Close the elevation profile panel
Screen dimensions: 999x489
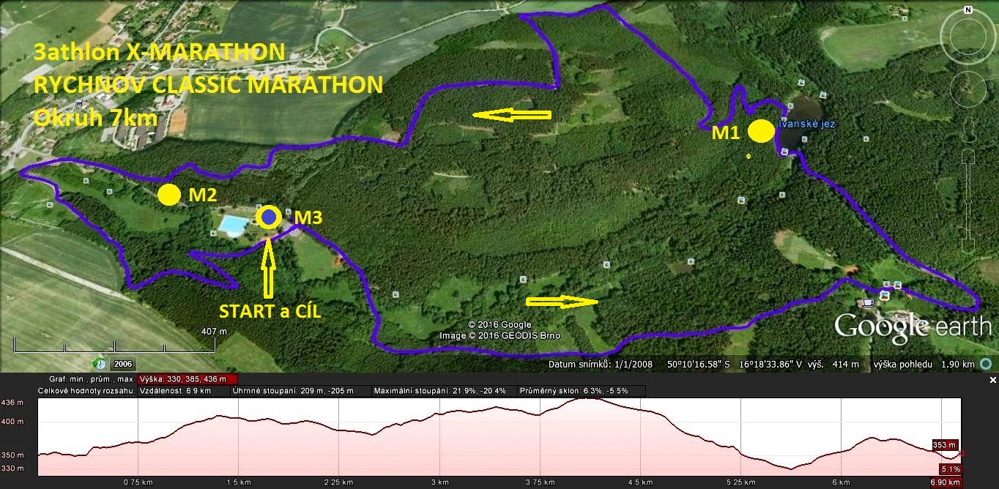point(992,380)
